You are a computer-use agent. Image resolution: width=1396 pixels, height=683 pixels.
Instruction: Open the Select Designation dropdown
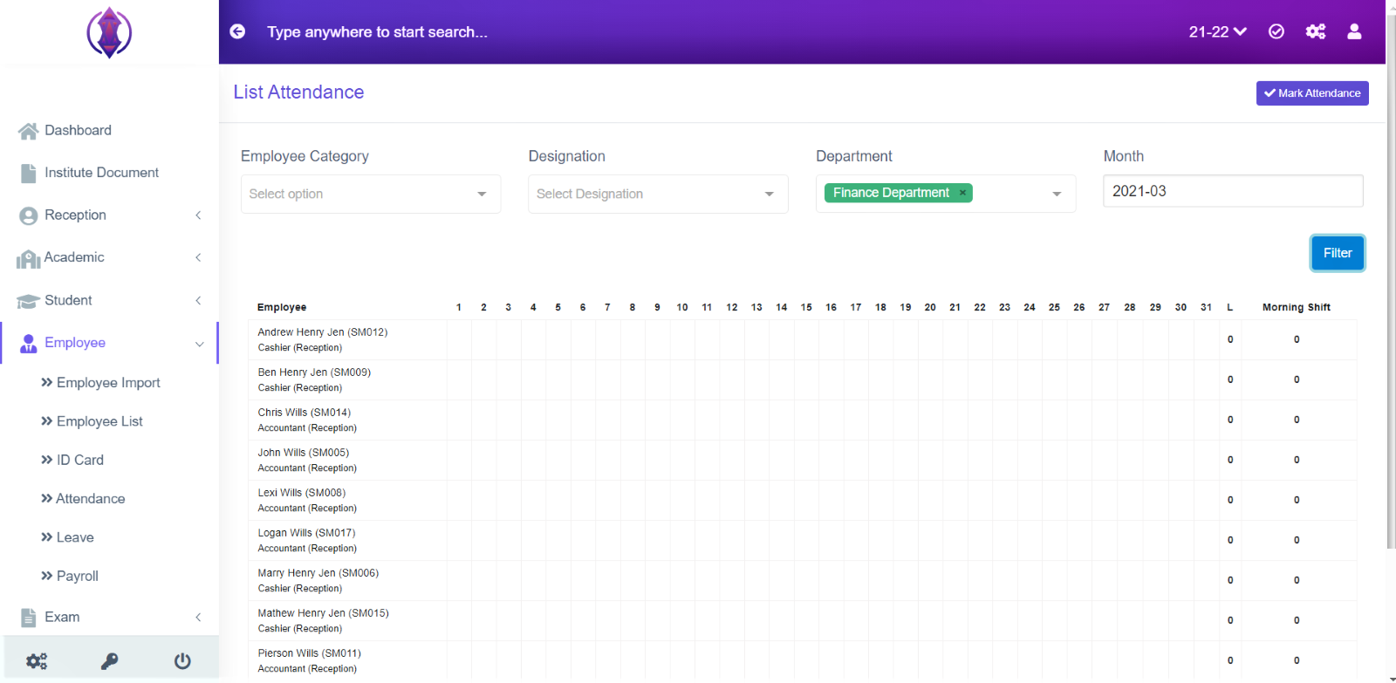tap(658, 194)
